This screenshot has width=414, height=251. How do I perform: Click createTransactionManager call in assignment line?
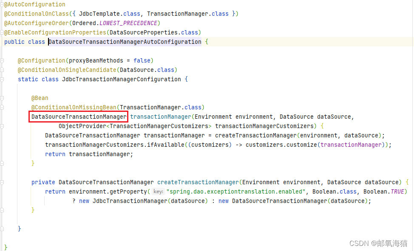(x=256, y=136)
